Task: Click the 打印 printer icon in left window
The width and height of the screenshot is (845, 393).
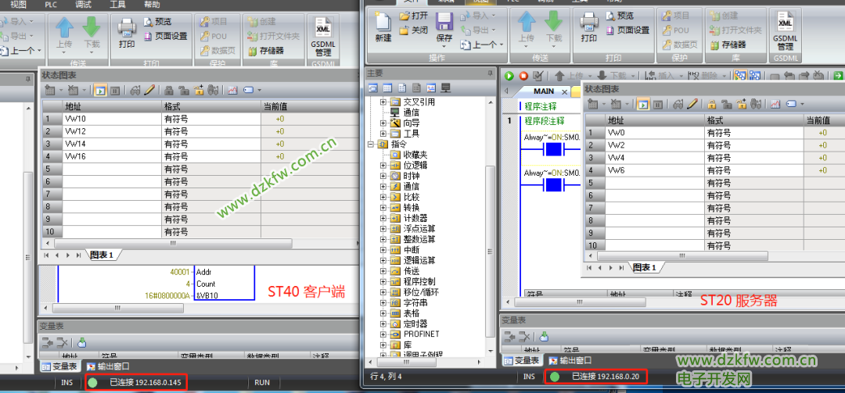Action: (127, 33)
